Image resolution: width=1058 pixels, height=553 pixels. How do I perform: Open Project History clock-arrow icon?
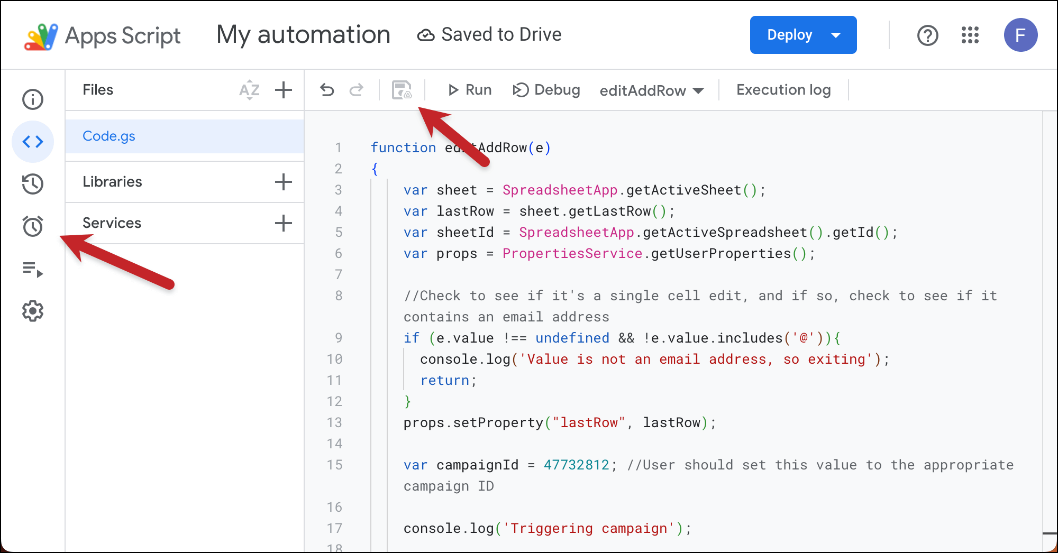pyautogui.click(x=33, y=184)
